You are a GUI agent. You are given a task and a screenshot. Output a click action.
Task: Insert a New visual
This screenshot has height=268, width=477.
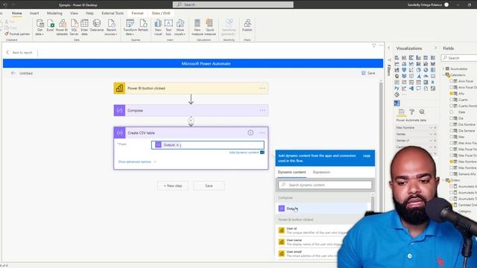158,28
